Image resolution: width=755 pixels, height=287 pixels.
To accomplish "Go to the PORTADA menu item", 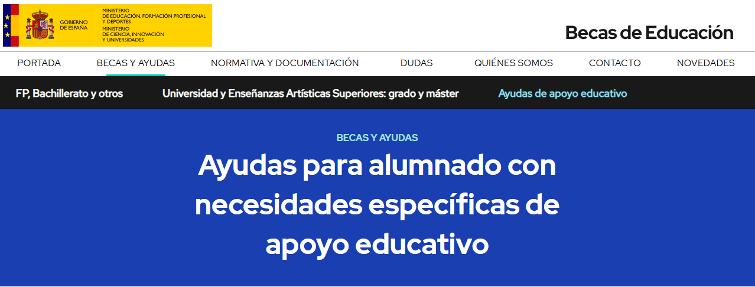I will 39,63.
